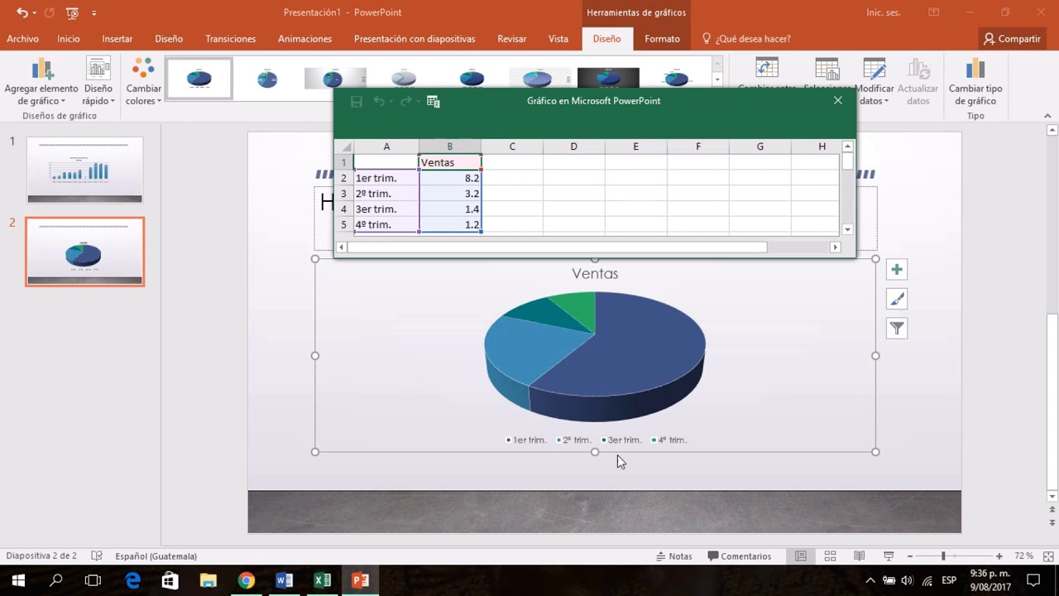Open Presentación con diapositivas tab
This screenshot has width=1059, height=596.
[414, 39]
